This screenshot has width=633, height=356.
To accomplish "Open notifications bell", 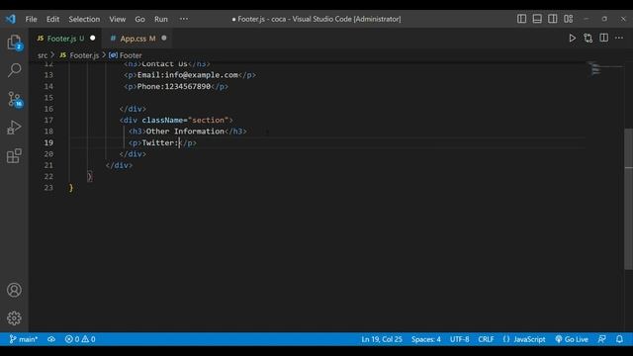I will pyautogui.click(x=619, y=339).
